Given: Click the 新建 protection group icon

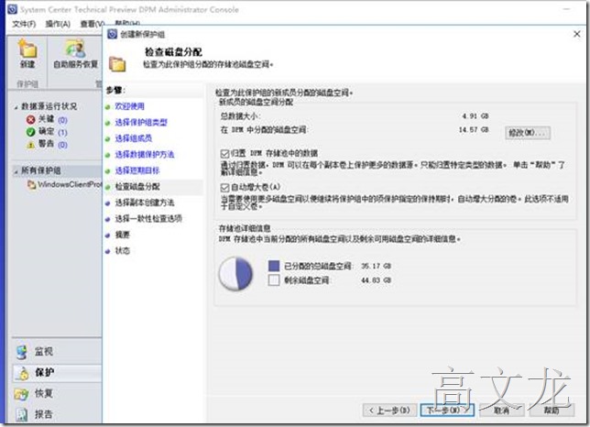Looking at the screenshot, I should pos(27,49).
